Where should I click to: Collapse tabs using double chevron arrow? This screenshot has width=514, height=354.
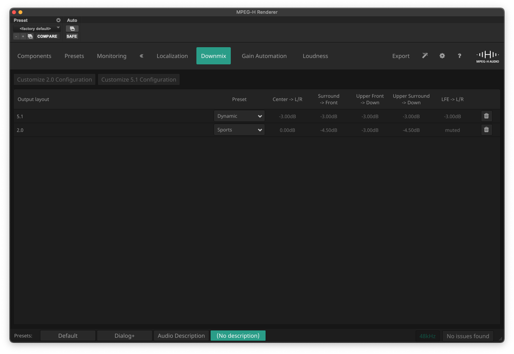[x=141, y=56]
